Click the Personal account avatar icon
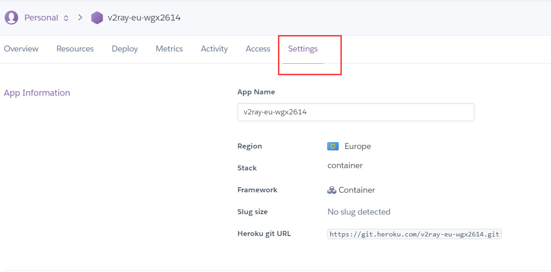The width and height of the screenshot is (551, 272). (x=11, y=18)
